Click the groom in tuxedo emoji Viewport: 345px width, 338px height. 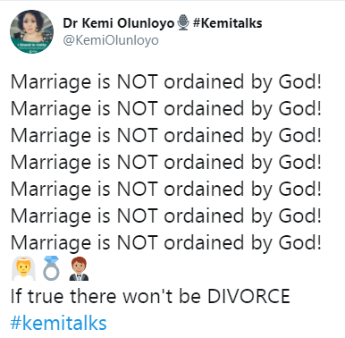(79, 269)
